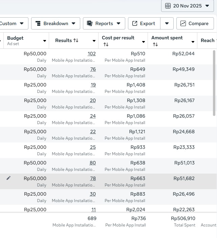Click the Export arrow-box icon
This screenshot has height=238, width=217.
[x=135, y=23]
